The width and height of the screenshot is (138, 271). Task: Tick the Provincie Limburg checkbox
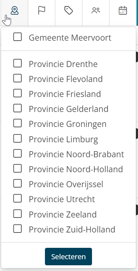click(17, 138)
